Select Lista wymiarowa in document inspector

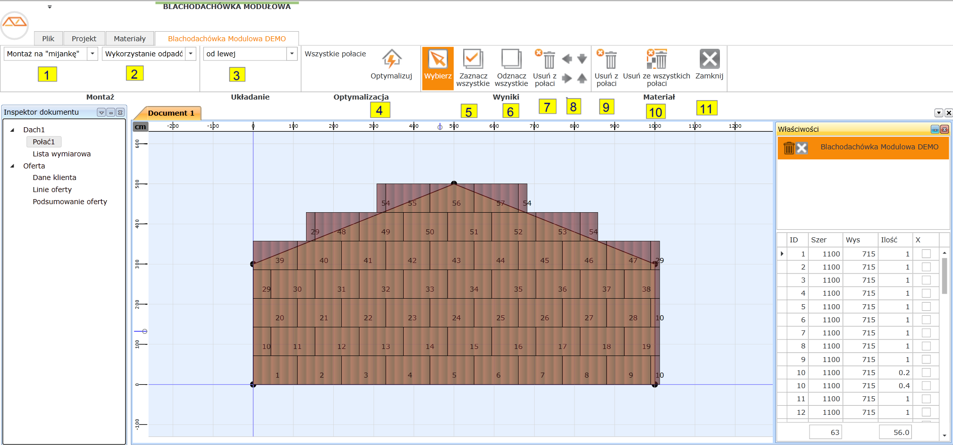pos(61,154)
